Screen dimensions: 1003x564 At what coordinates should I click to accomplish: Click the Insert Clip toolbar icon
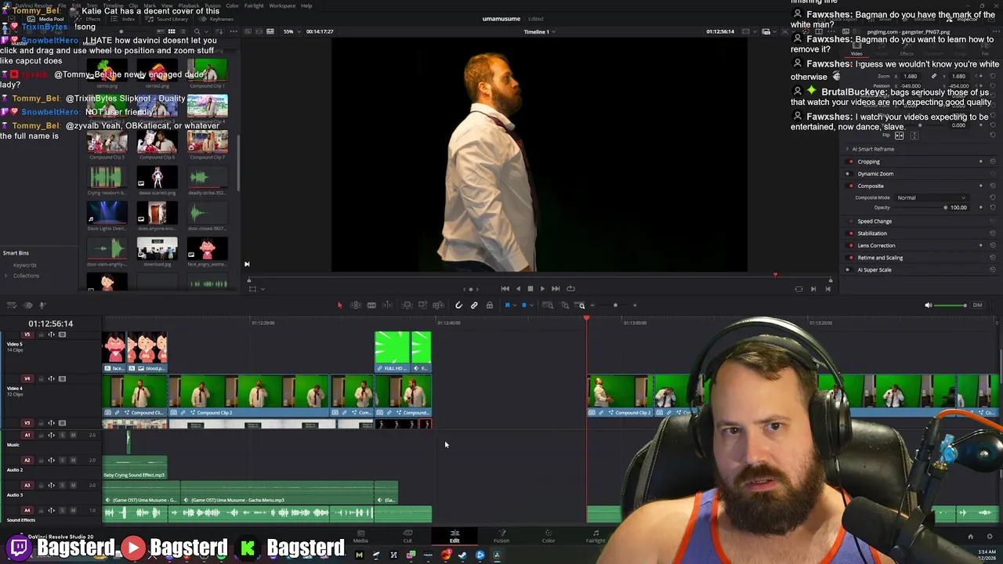click(x=407, y=305)
